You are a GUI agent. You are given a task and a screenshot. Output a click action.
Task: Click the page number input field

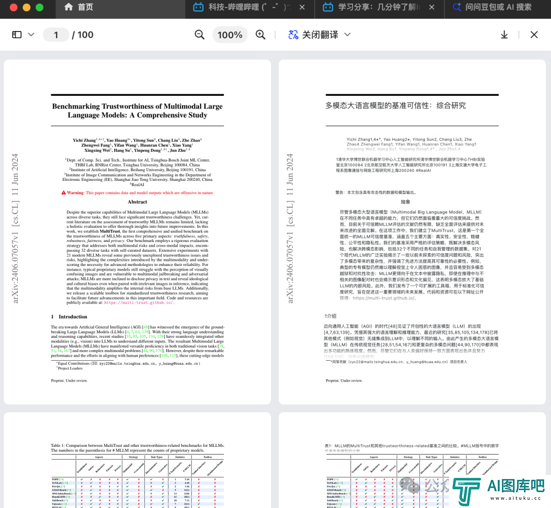56,35
